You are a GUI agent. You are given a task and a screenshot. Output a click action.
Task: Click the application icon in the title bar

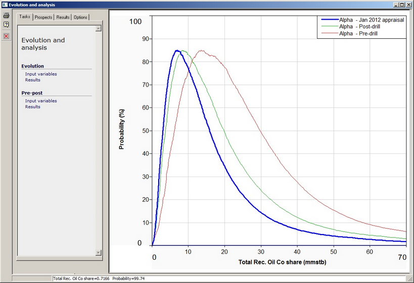4,4
